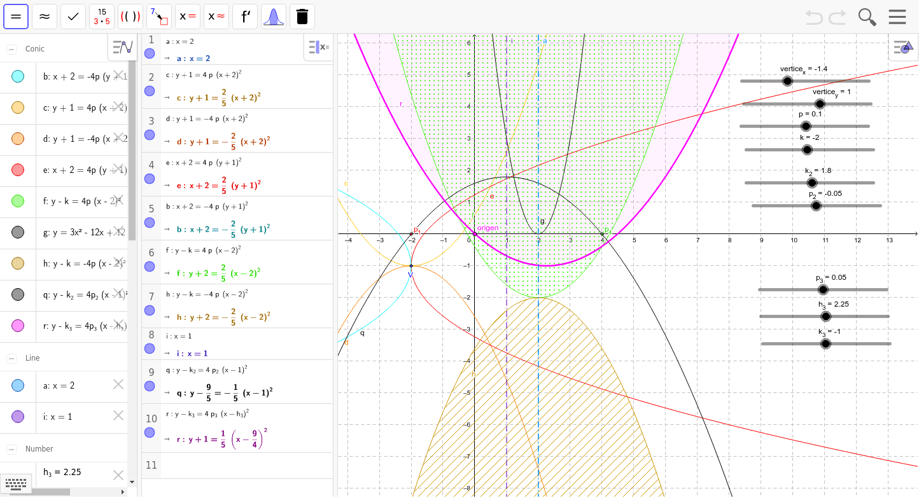
Task: Open the search magnifier
Action: pos(867,17)
